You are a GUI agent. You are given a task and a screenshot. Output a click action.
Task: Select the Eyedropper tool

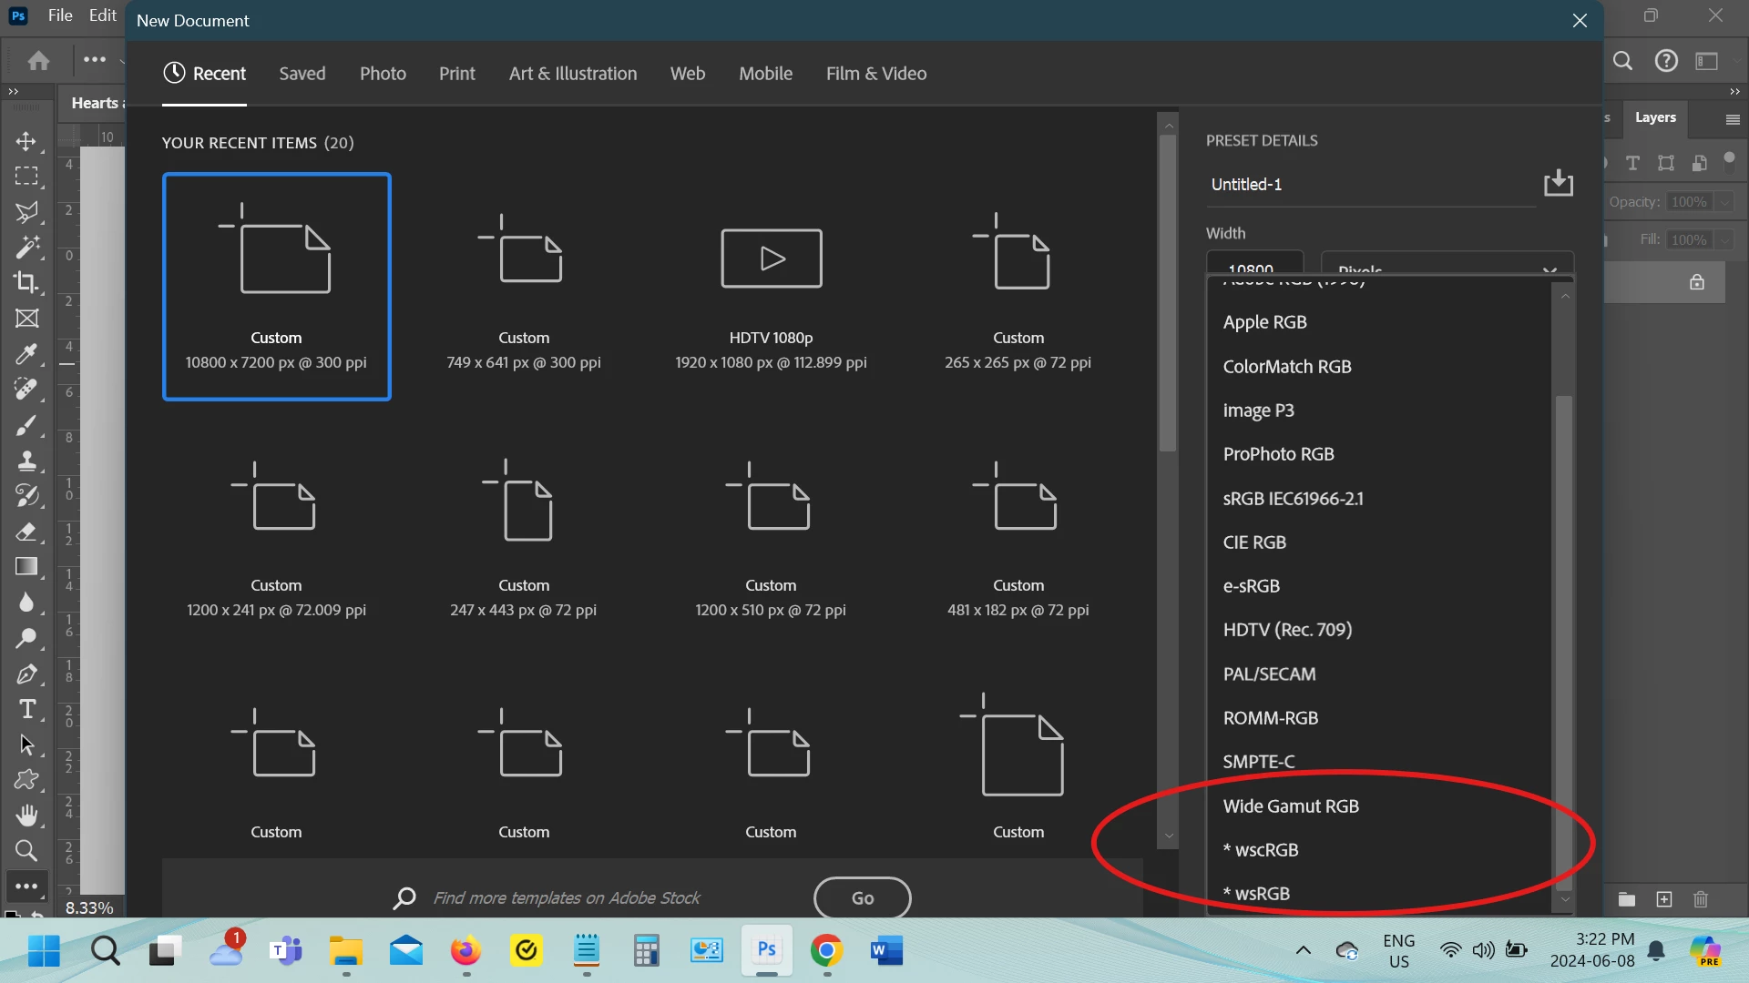coord(26,353)
